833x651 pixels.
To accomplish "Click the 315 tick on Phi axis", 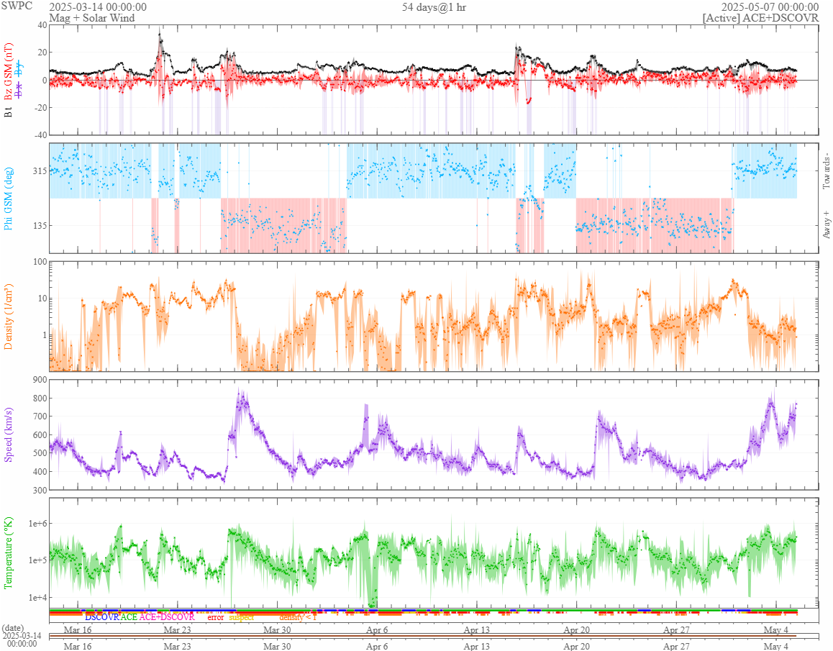I will point(40,170).
